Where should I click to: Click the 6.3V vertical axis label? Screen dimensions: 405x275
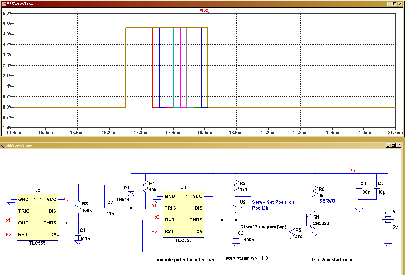point(7,13)
